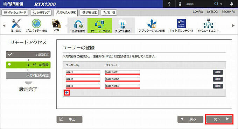Image resolution: width=238 pixels, height=129 pixels.
Task: Delete the user1 row with 削除
Action: [218, 72]
